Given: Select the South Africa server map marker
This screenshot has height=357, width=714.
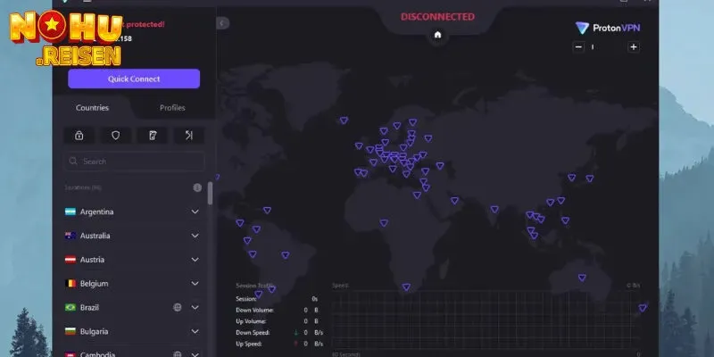Looking at the screenshot, I should coord(406,287).
